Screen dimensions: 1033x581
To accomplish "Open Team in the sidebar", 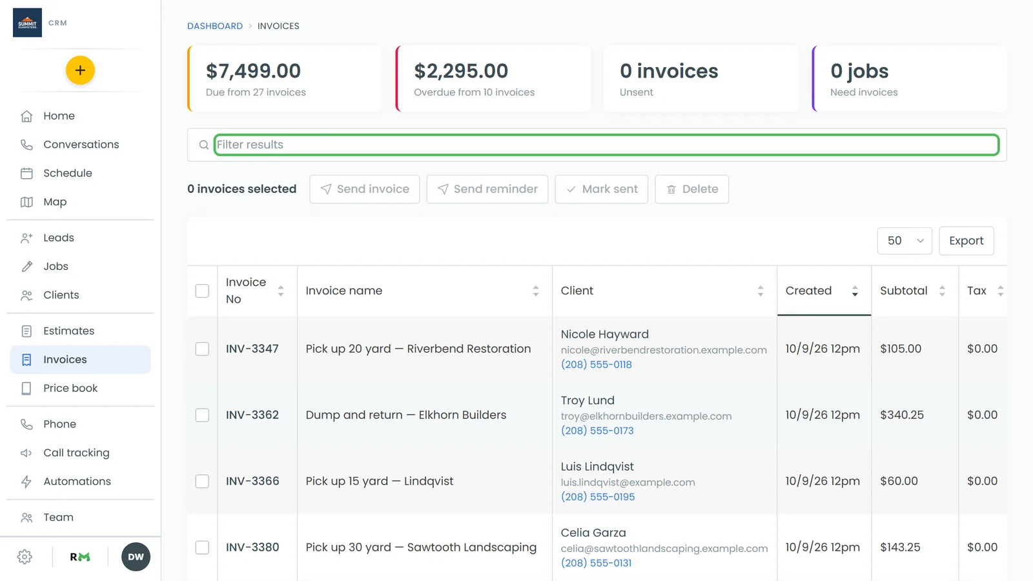I will pyautogui.click(x=80, y=517).
